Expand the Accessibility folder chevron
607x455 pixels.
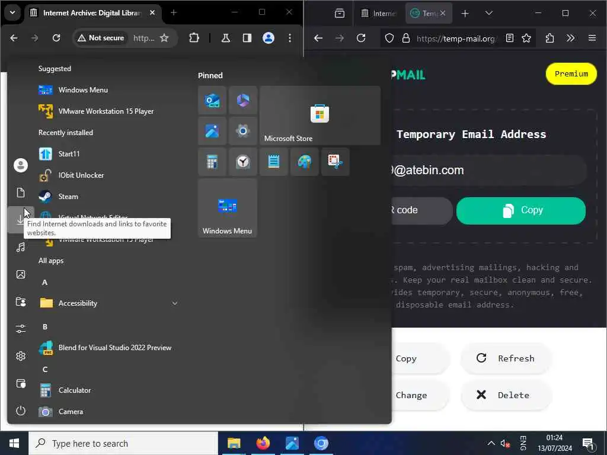click(175, 303)
